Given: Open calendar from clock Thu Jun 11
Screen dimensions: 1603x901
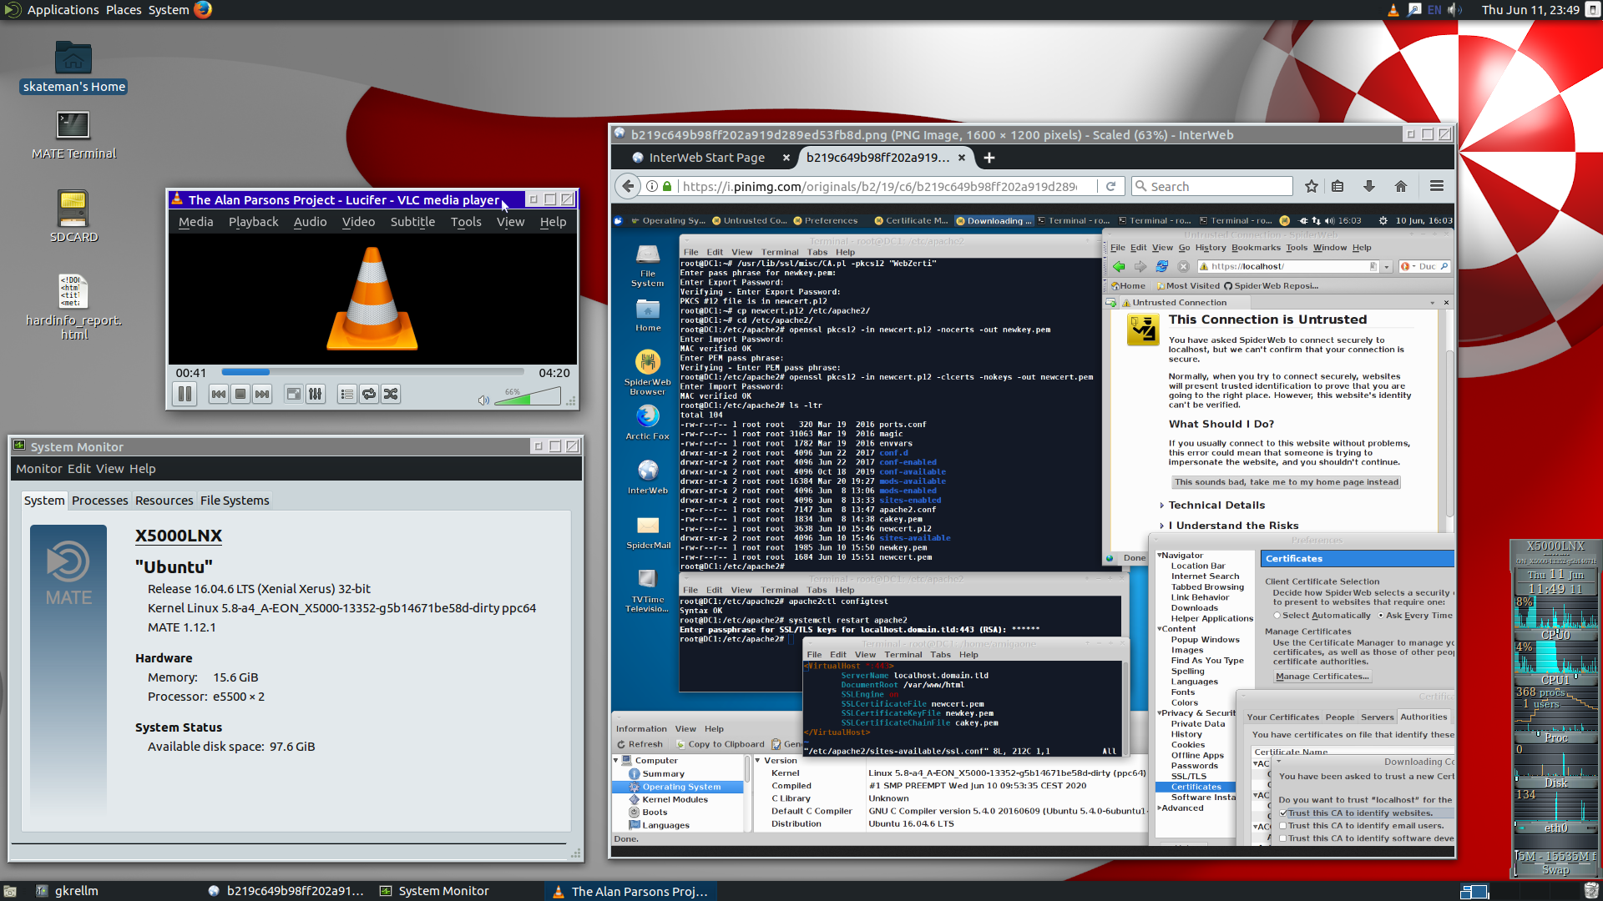Looking at the screenshot, I should pos(1530,10).
